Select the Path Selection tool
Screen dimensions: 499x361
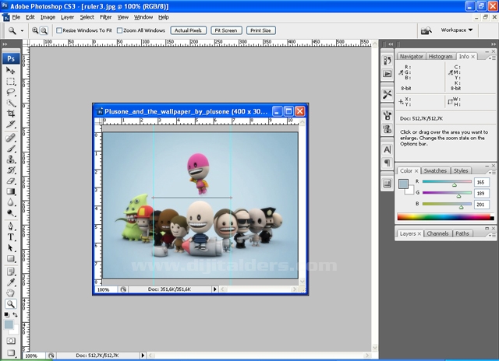point(11,247)
